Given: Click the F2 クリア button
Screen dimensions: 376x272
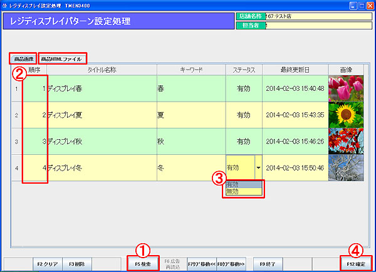Looking at the screenshot, I should point(47,264).
